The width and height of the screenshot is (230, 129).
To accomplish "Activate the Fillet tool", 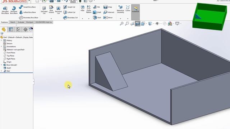I will (x=83, y=9).
